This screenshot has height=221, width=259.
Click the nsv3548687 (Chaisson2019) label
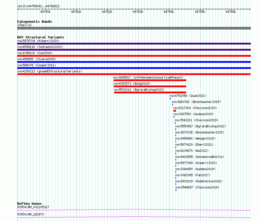point(197,187)
